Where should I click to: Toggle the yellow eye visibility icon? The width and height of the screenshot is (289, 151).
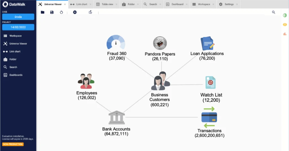tap(285, 25)
